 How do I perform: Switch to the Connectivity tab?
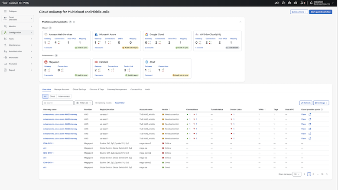pos(136,89)
